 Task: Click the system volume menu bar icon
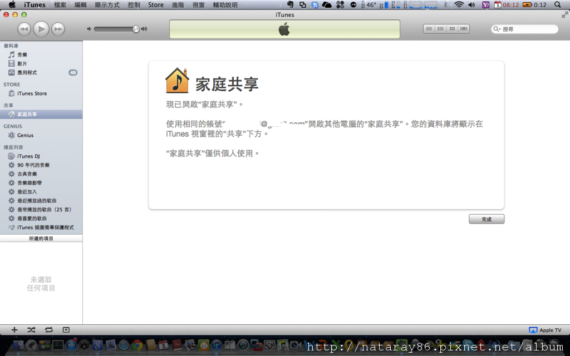tap(471, 4)
